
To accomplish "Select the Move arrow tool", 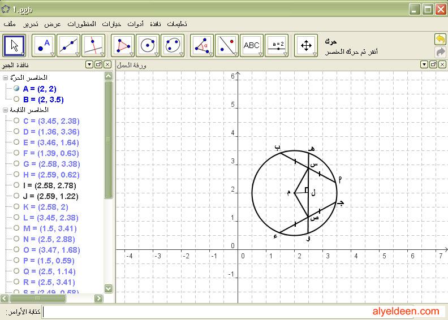I will tap(14, 45).
